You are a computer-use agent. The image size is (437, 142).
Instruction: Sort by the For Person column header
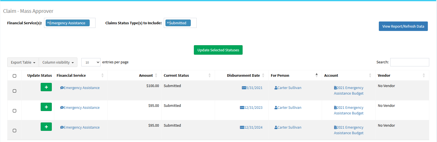point(280,75)
